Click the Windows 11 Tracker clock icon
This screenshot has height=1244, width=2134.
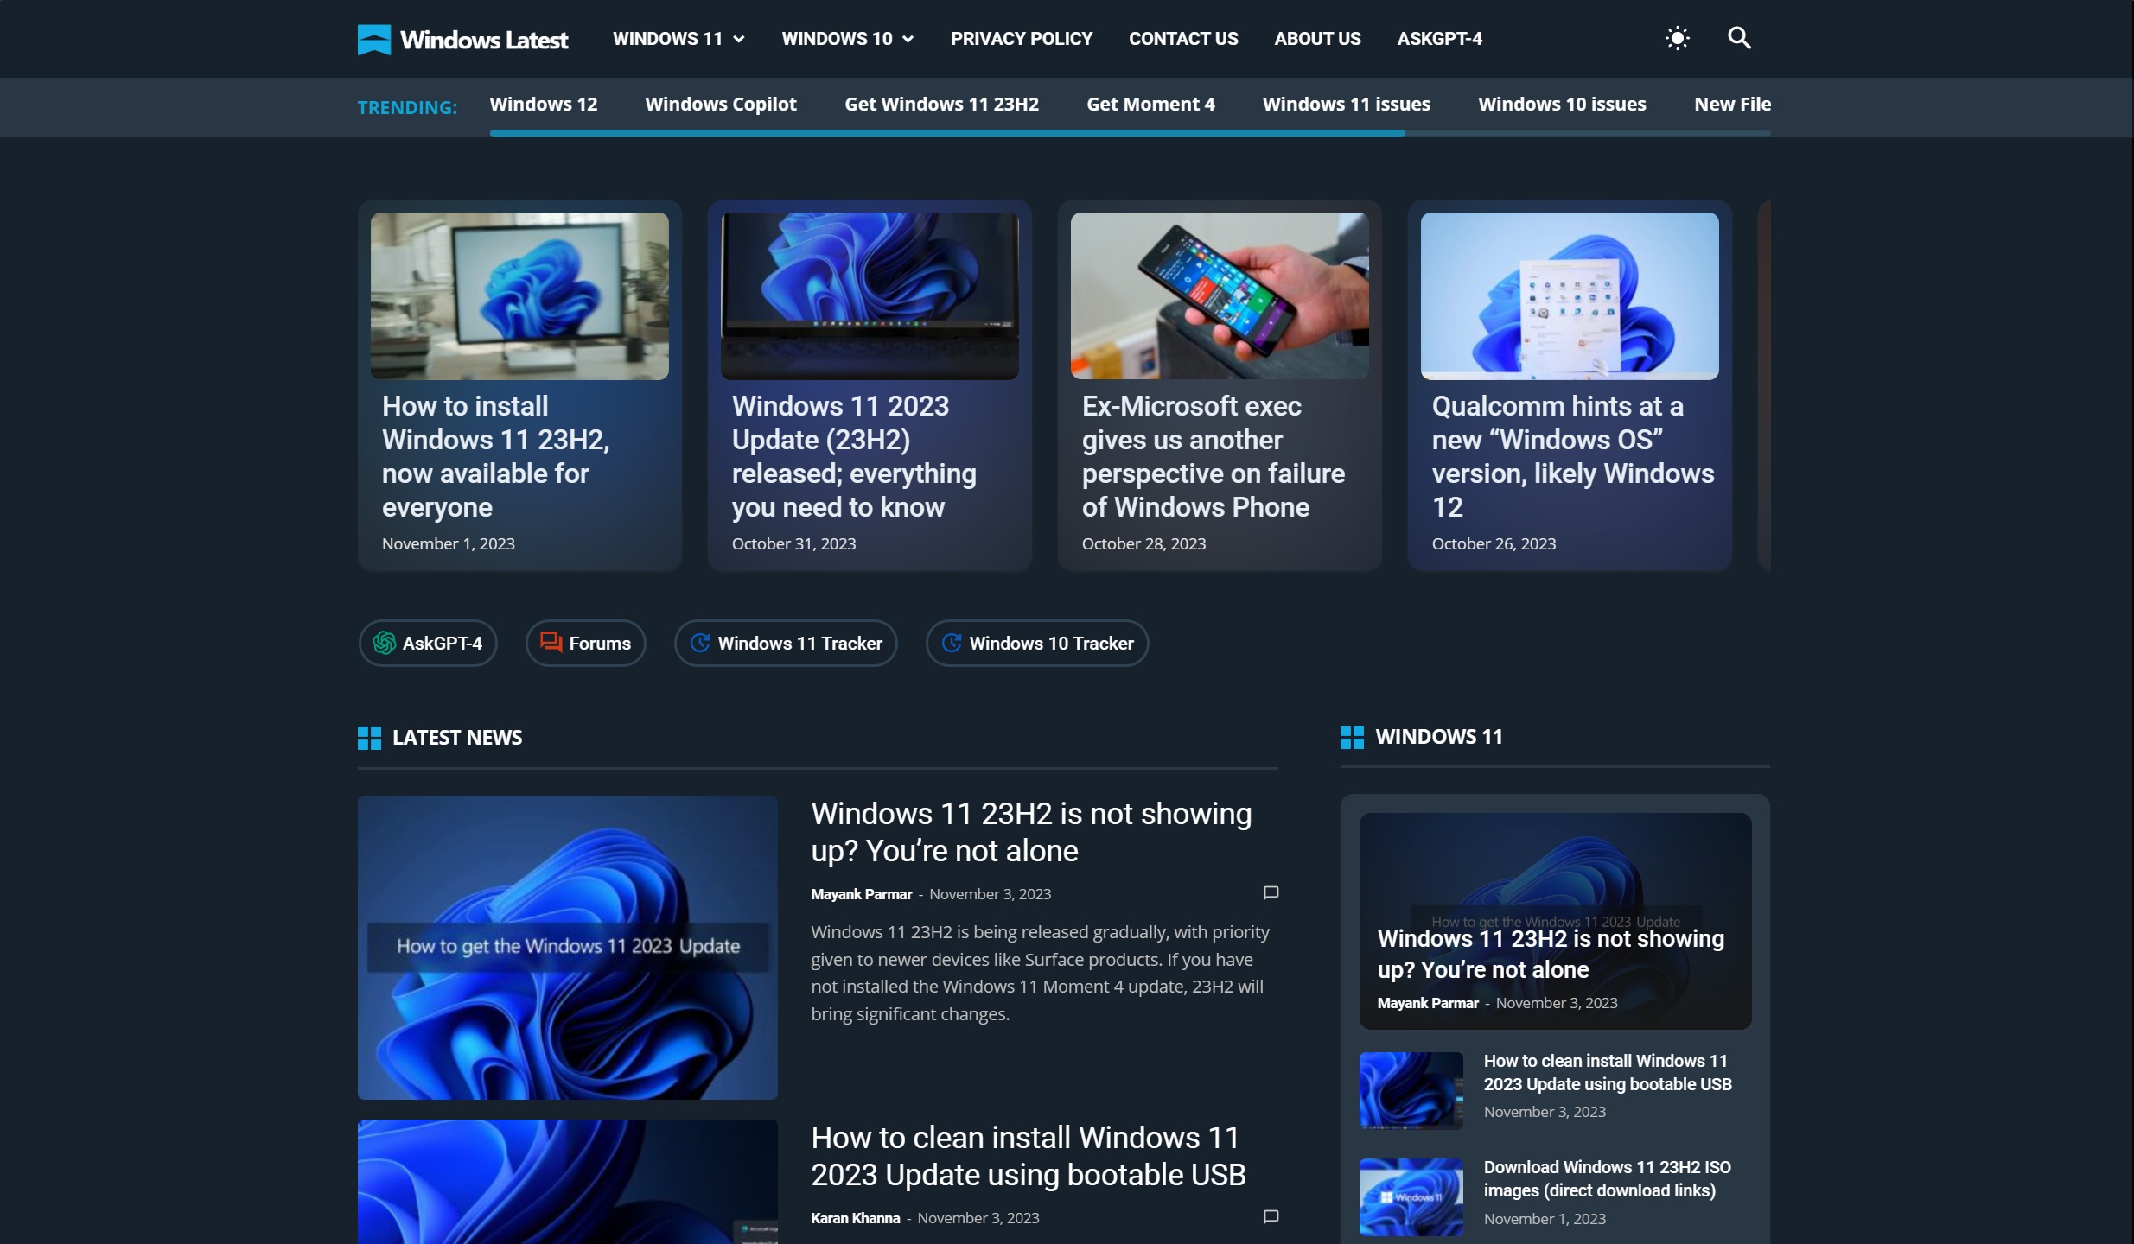pos(700,643)
